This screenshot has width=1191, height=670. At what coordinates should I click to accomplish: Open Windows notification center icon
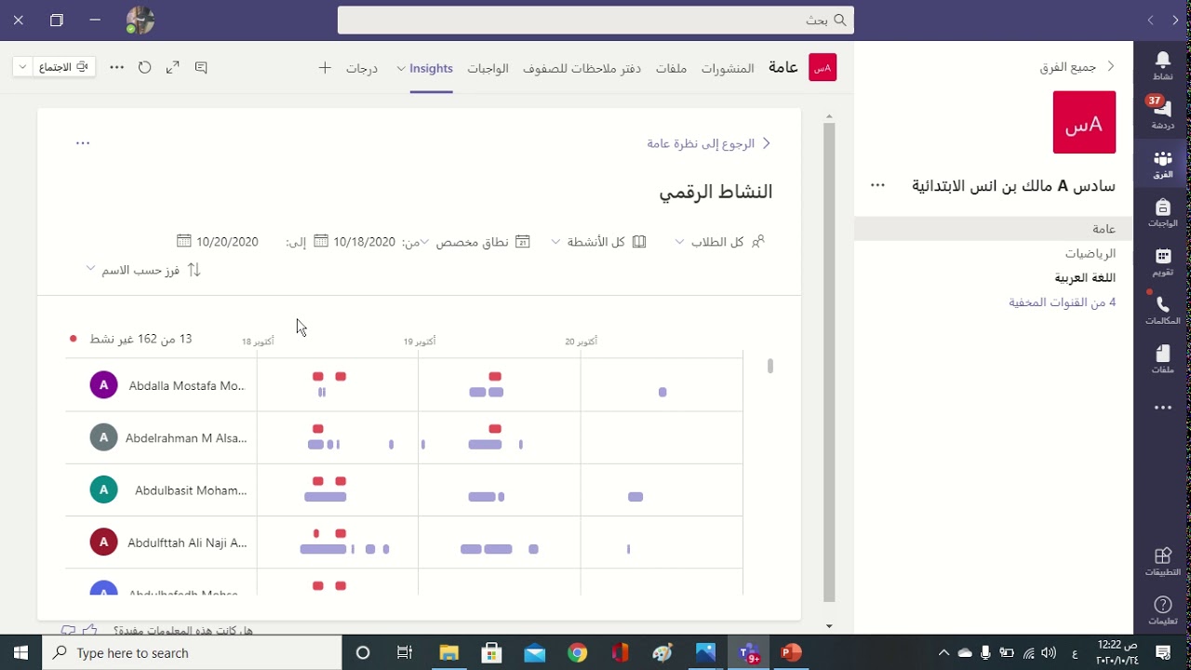tap(1163, 652)
